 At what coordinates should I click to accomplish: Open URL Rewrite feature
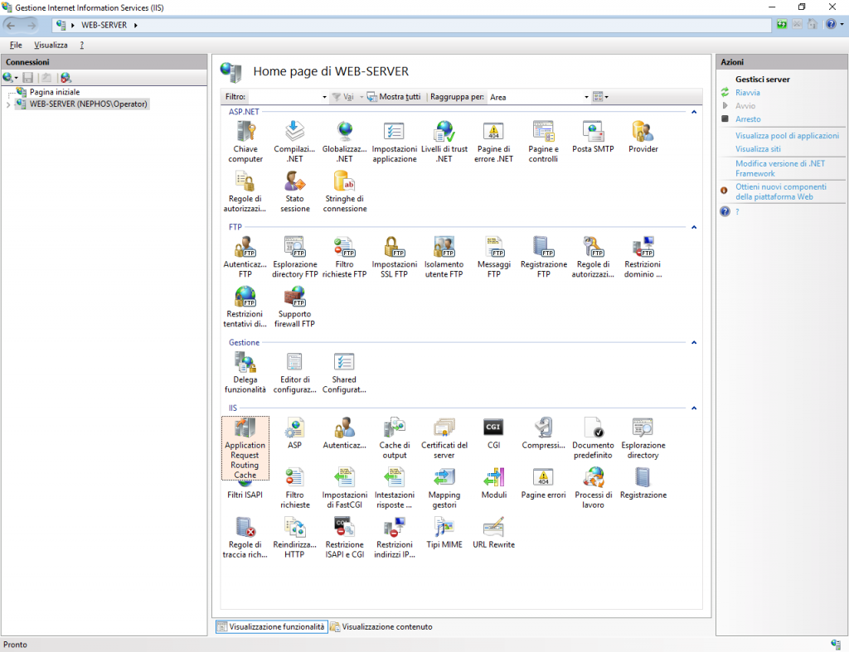pos(494,533)
